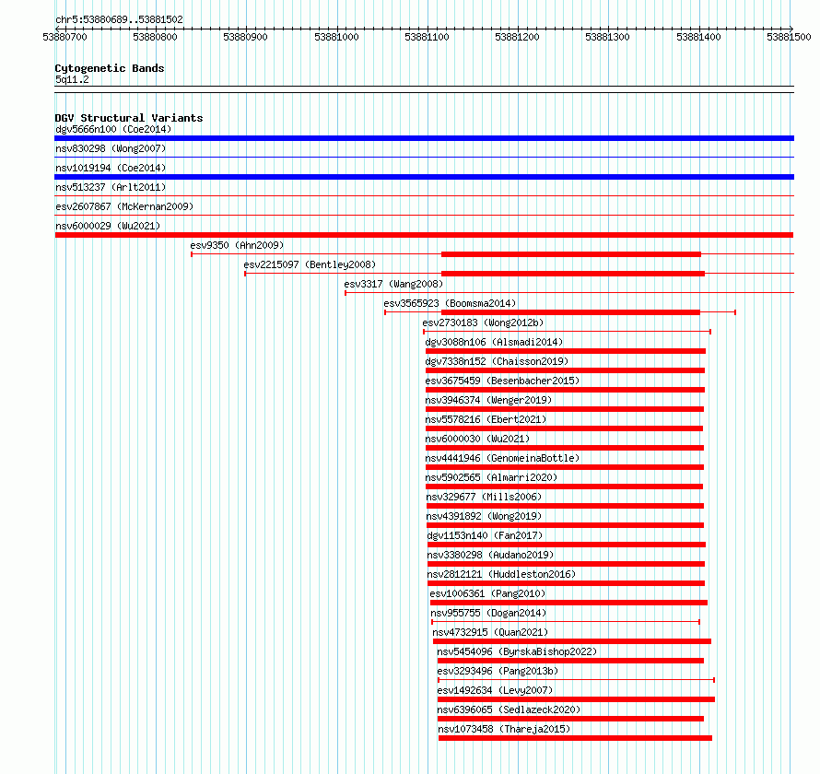Click ruler position 53881000
This screenshot has height=774, width=820.
(337, 37)
